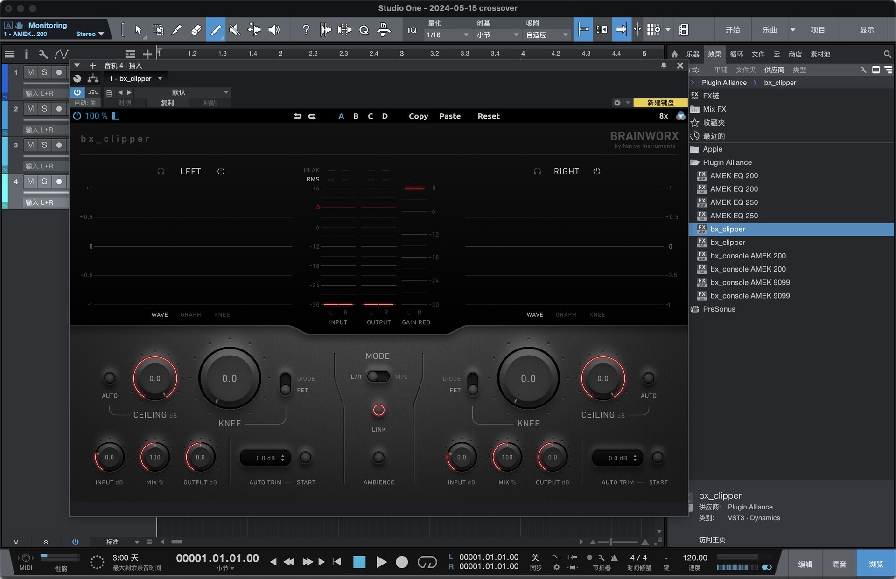Image resolution: width=896 pixels, height=579 pixels.
Task: Open the video player film icon
Action: tap(684, 30)
